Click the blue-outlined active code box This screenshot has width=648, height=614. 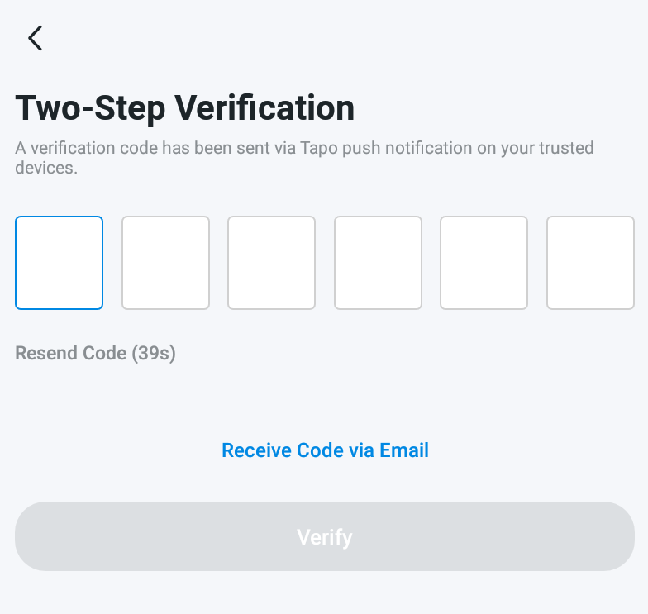pyautogui.click(x=59, y=263)
